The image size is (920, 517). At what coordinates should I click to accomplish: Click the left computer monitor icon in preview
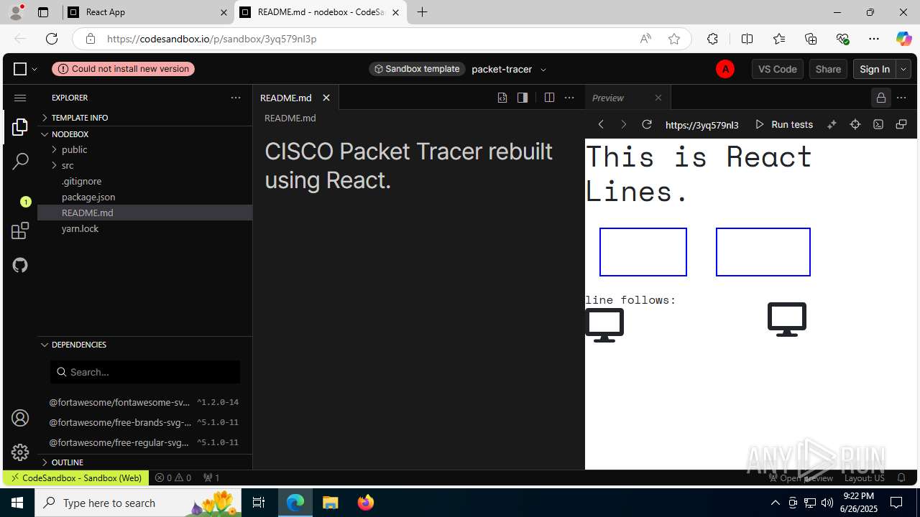point(604,325)
